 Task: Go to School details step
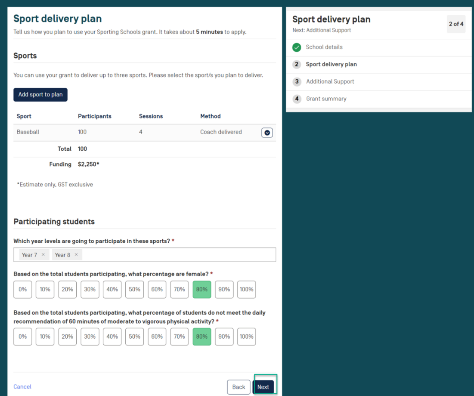click(324, 47)
